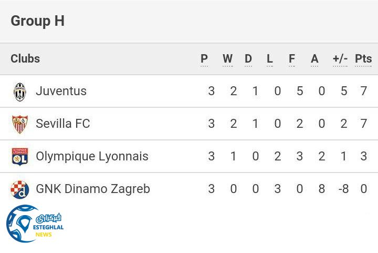Click the Olympique Lyonnais crest icon
This screenshot has width=378, height=253.
pyautogui.click(x=20, y=157)
